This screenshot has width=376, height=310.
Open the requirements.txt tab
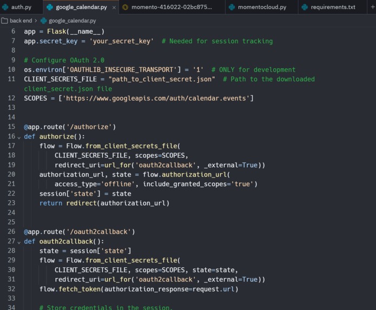[333, 7]
